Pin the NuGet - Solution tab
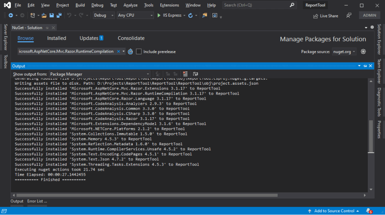This screenshot has width=385, height=215. pyautogui.click(x=47, y=28)
